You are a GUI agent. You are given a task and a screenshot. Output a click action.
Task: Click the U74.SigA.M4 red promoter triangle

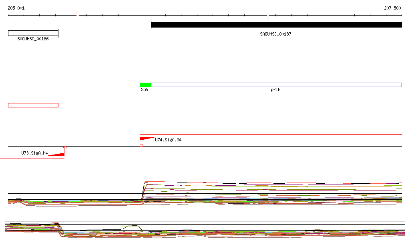pos(145,139)
